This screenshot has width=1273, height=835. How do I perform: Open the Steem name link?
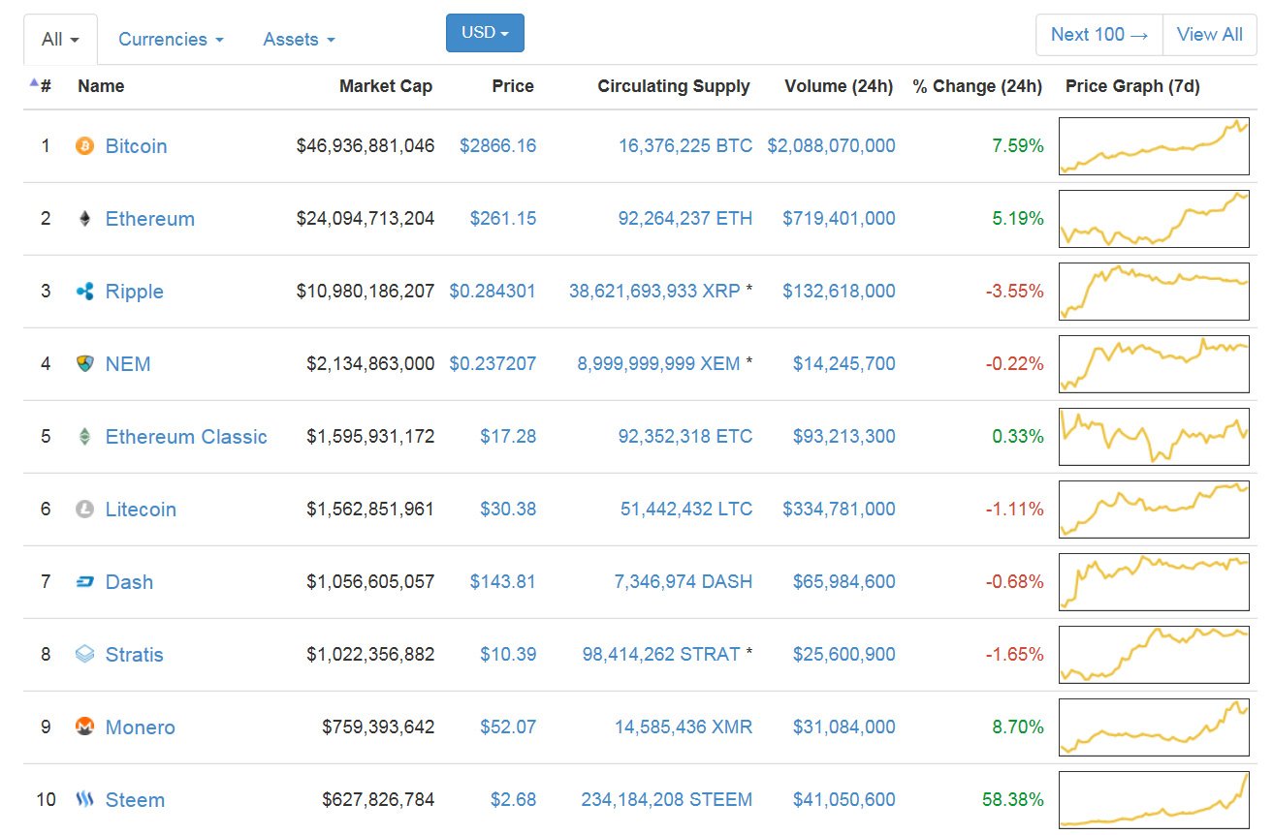click(135, 800)
